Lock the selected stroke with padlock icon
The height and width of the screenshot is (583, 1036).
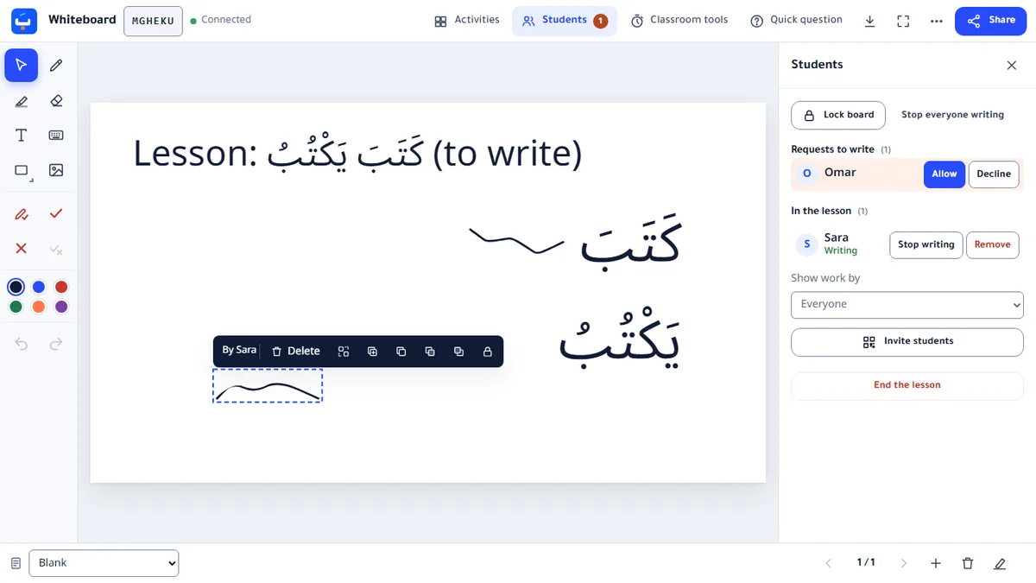click(x=488, y=352)
